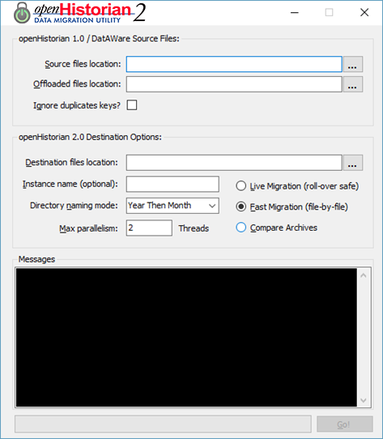
Task: Click the messages scrollbar down arrow
Action: tap(364, 400)
